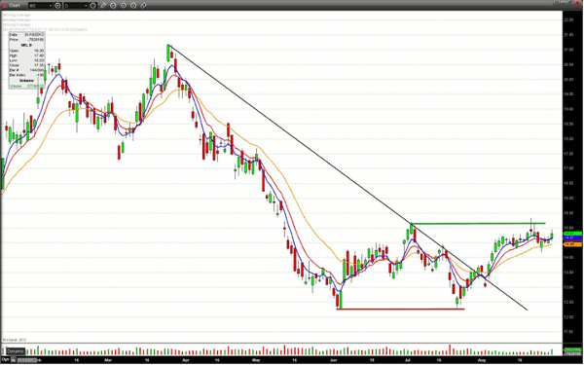
Task: Click the Dyn label in bottom bar
Action: pos(6,360)
